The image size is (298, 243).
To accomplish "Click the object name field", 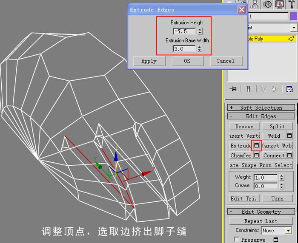I will pyautogui.click(x=268, y=17).
